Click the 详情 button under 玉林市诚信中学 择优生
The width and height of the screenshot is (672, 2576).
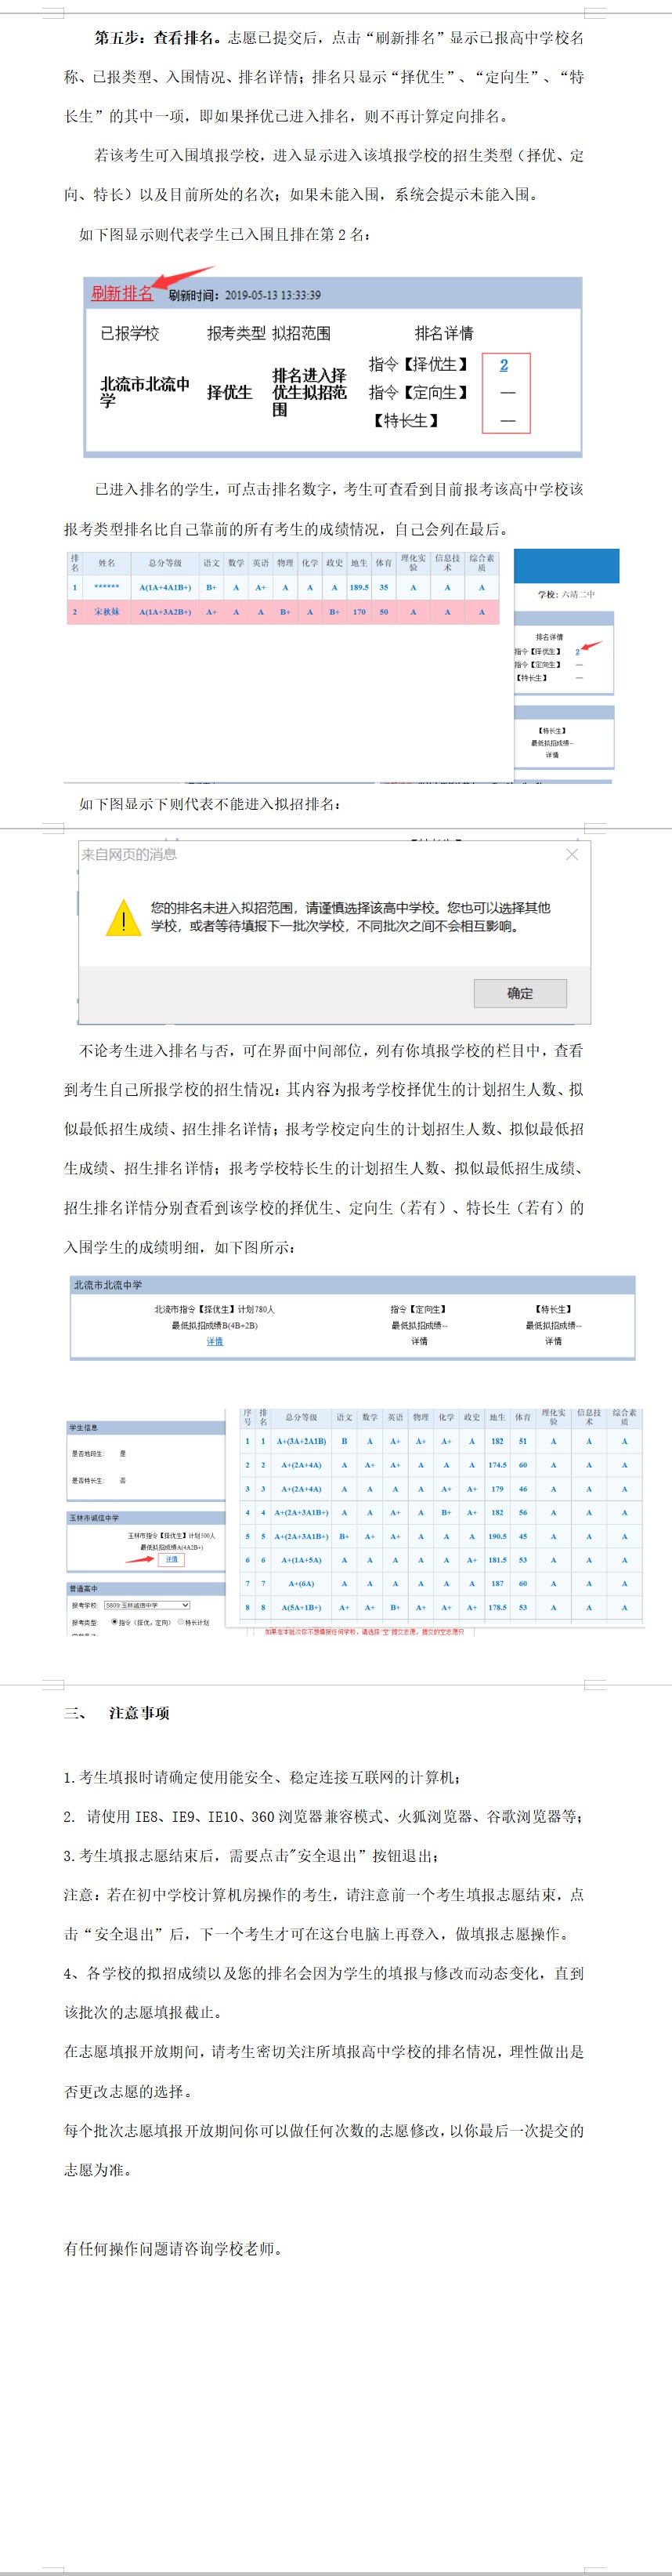click(x=172, y=1559)
